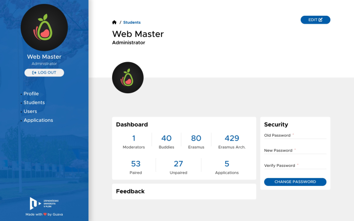Click the New Password input field
The width and height of the screenshot is (354, 221).
pyautogui.click(x=295, y=150)
